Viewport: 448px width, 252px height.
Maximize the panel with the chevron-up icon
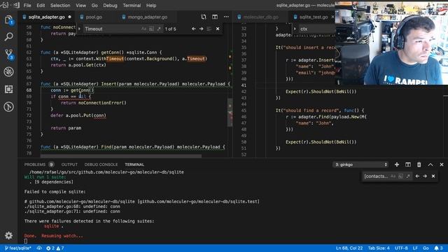point(430,164)
